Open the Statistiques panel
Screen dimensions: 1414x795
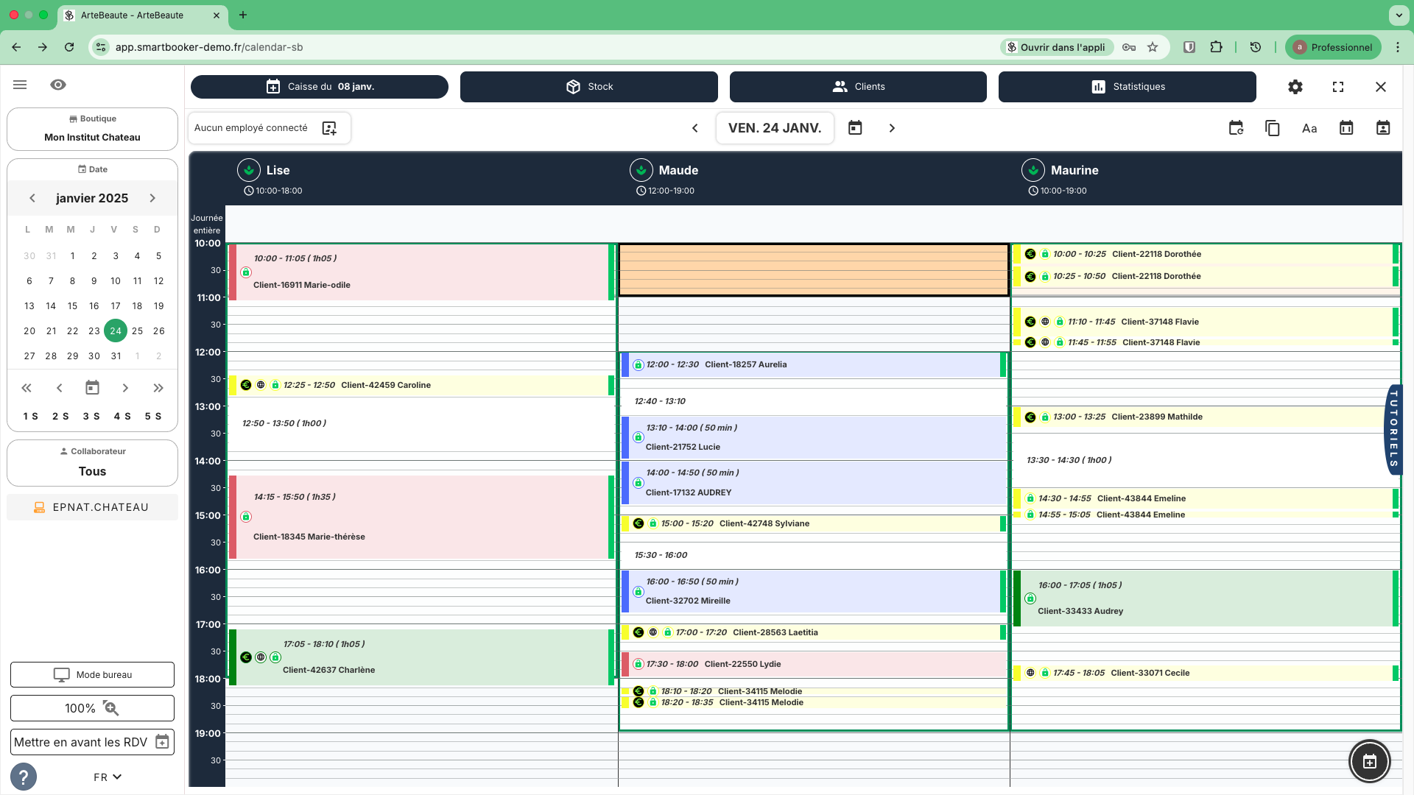click(1127, 86)
